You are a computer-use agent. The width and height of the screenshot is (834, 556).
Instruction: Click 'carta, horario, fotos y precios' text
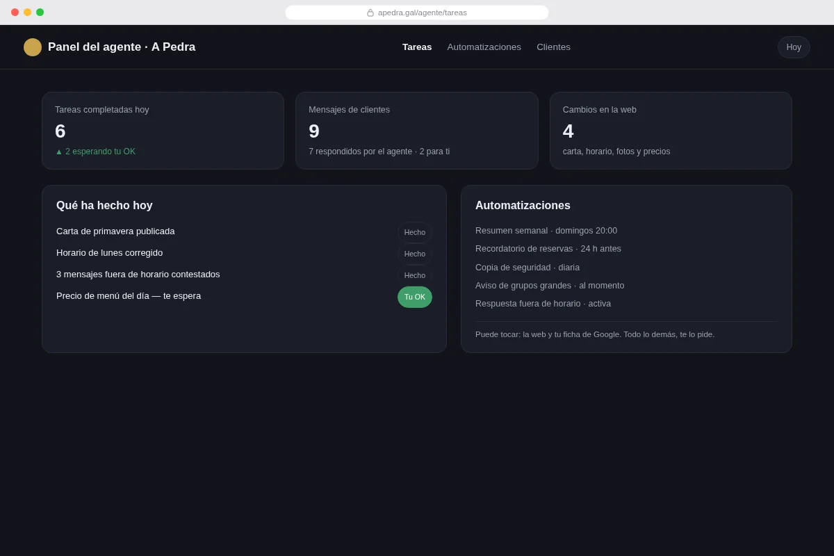616,152
